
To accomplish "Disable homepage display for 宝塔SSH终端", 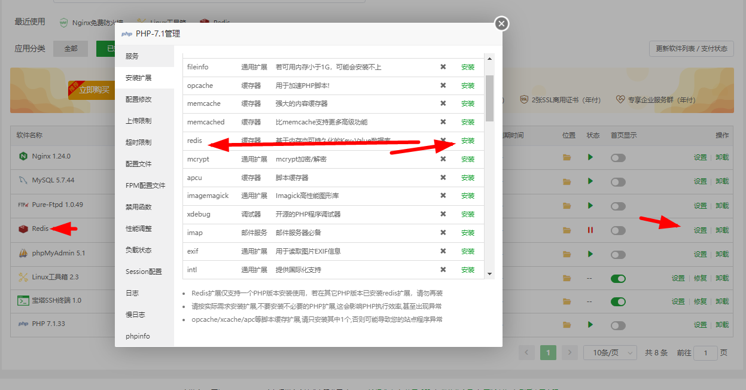I will point(618,301).
